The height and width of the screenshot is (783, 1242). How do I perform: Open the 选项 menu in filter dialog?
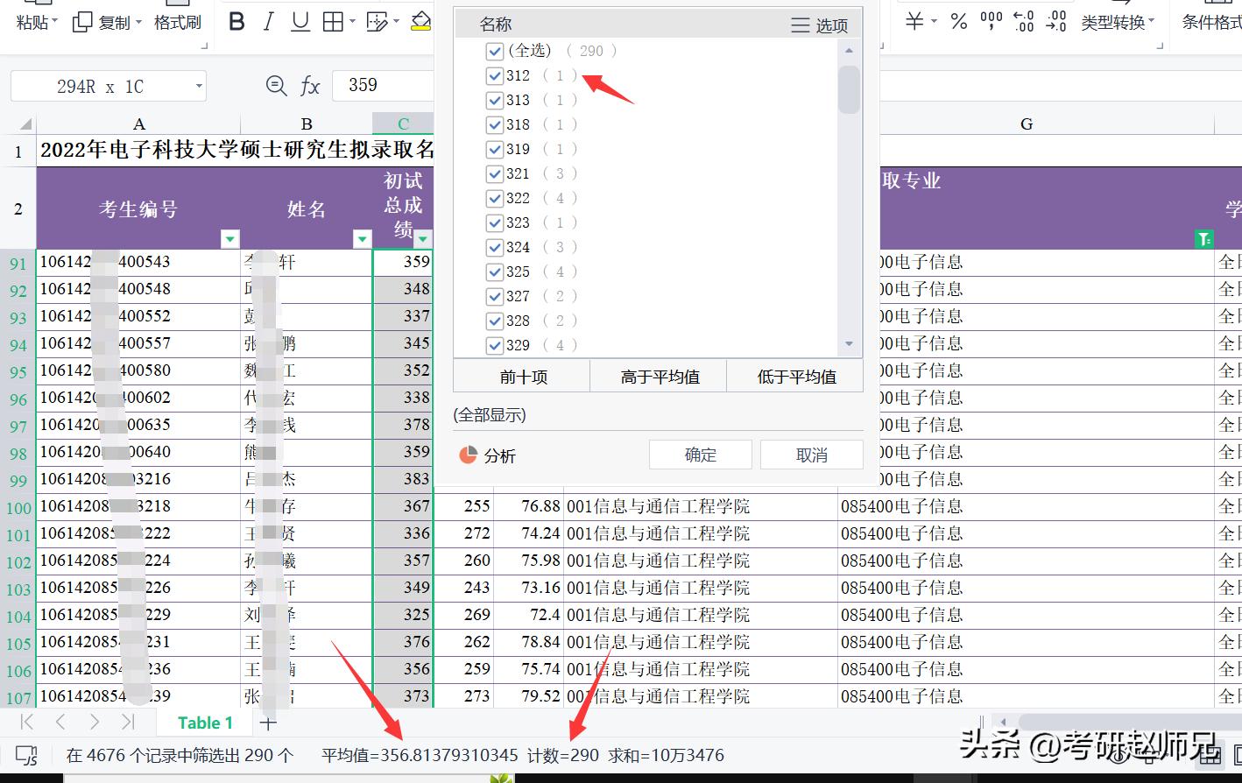818,25
